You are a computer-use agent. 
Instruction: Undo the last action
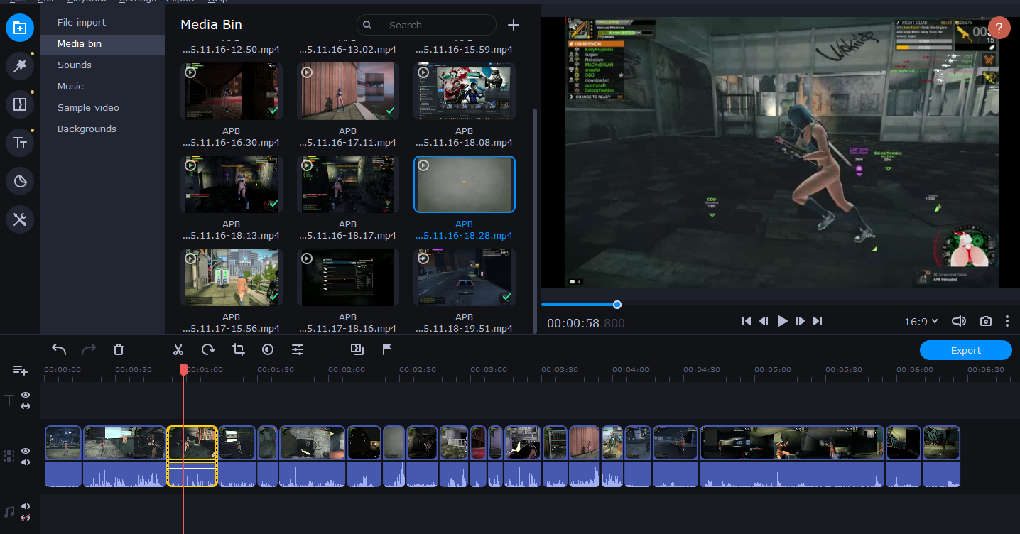59,349
